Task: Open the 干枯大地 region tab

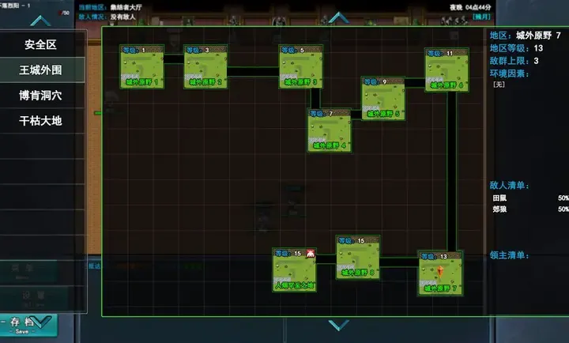Action: [x=40, y=121]
